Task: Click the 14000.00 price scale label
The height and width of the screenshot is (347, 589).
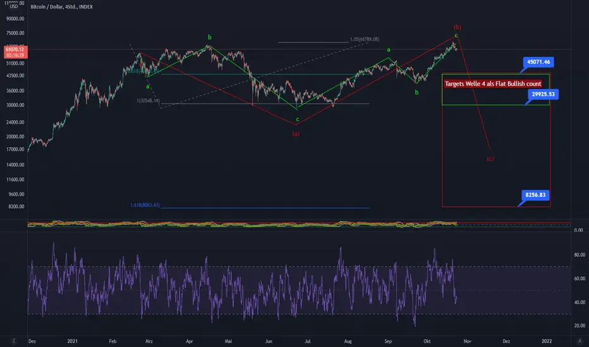Action: pos(15,165)
